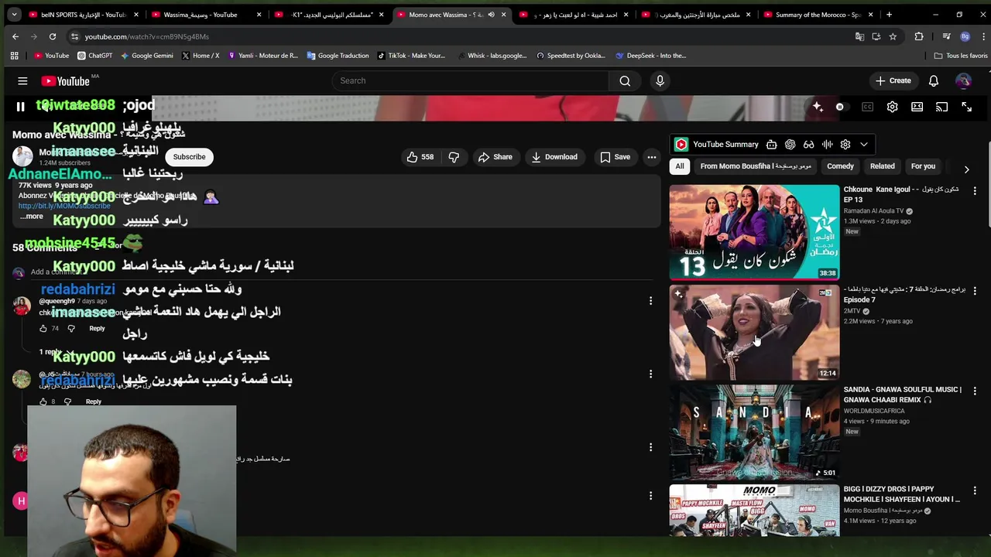The width and height of the screenshot is (991, 557).
Task: Open the SANDIA Gnawa remix thumbnail
Action: pyautogui.click(x=754, y=432)
